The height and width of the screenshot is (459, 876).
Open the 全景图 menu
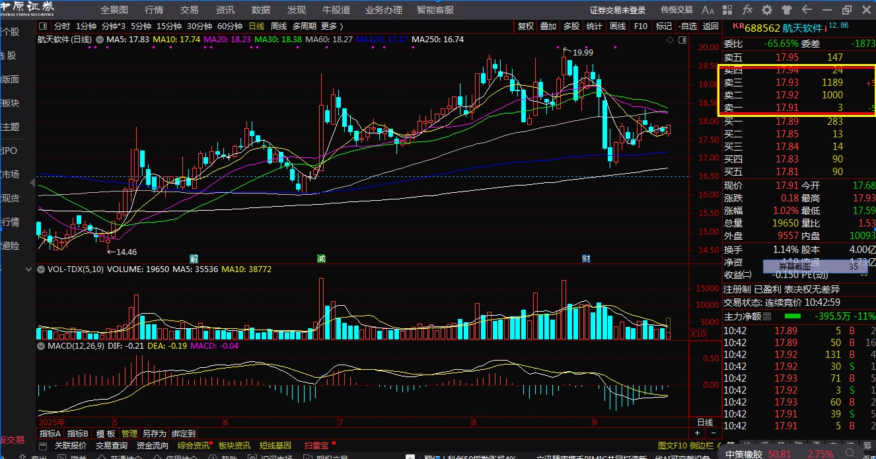(x=114, y=10)
